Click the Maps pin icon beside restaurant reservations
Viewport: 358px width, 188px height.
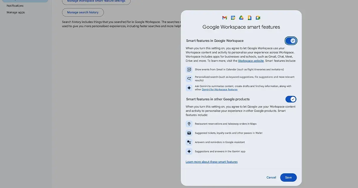pos(189,124)
